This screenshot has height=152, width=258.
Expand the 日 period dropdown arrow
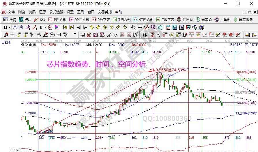point(10,27)
